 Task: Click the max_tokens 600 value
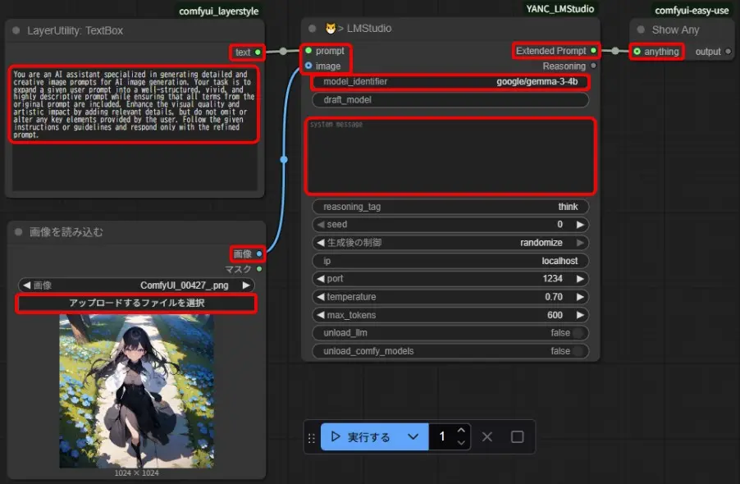pyautogui.click(x=555, y=315)
